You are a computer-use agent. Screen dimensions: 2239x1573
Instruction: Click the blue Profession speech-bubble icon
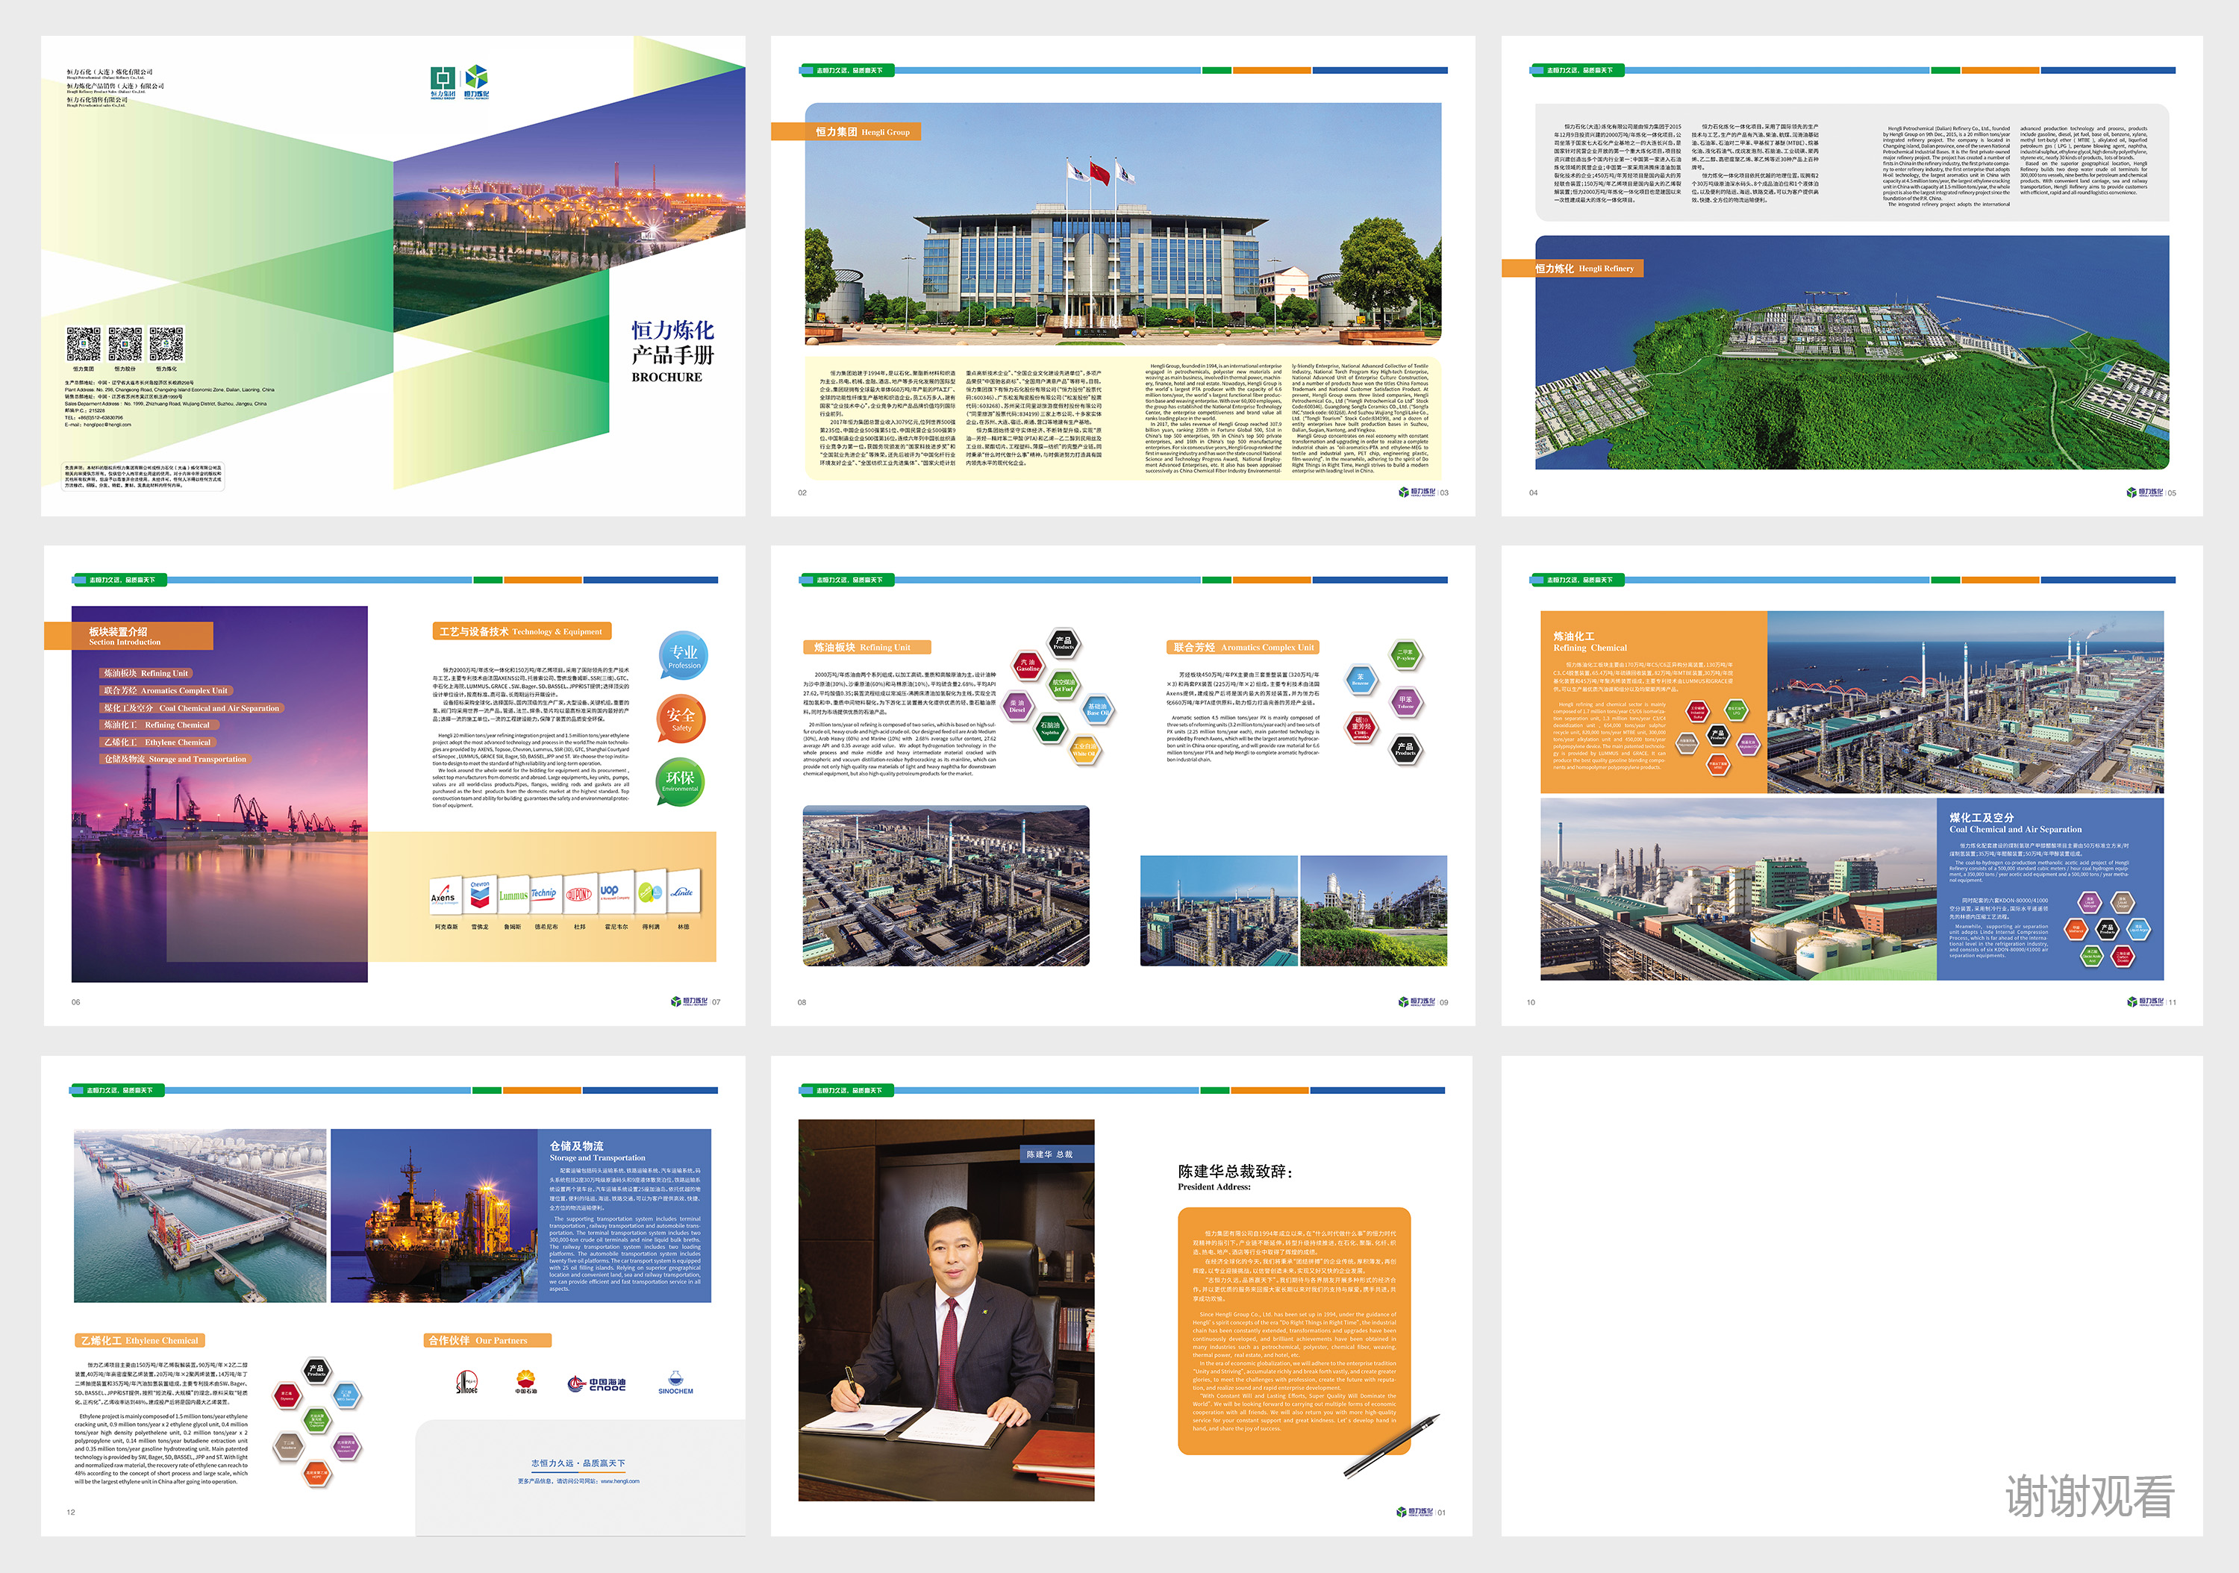point(684,654)
